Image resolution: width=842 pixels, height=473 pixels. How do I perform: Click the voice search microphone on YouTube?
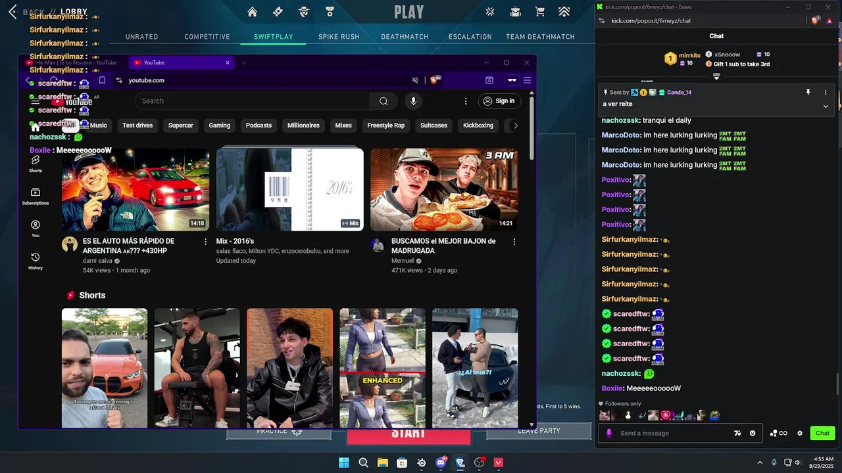click(413, 101)
